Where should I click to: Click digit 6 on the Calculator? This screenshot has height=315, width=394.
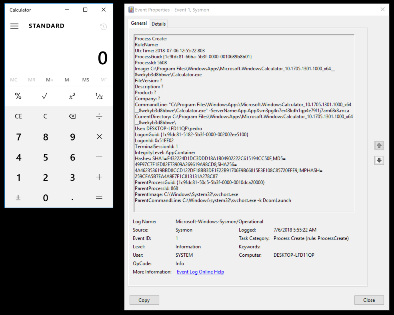[72, 157]
